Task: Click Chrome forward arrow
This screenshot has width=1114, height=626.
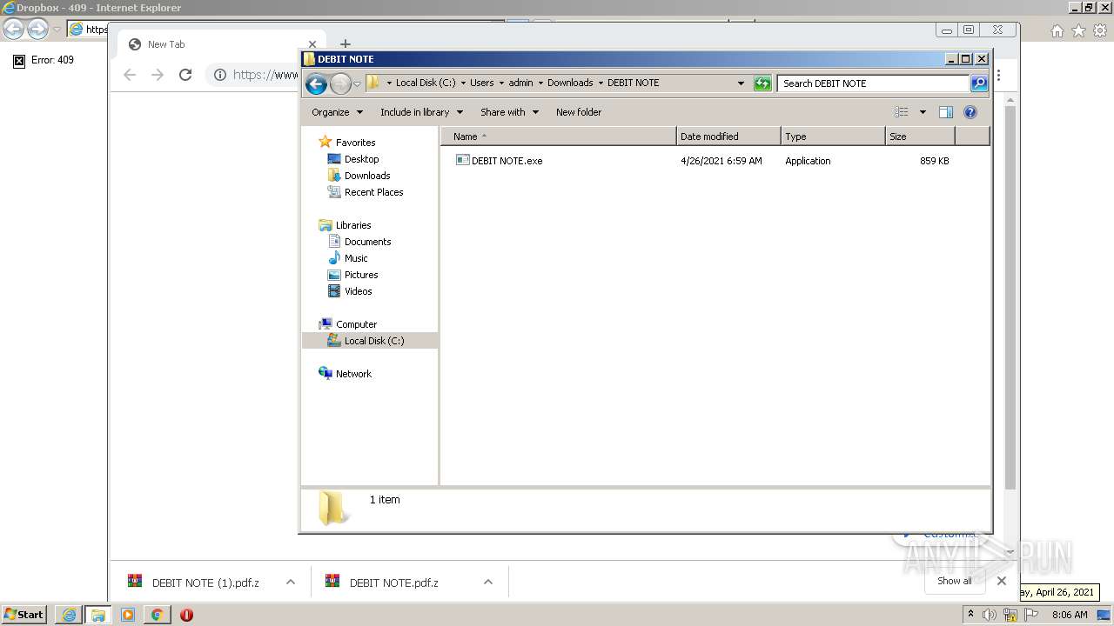Action: [158, 75]
